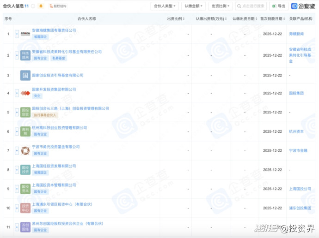The image size is (319, 238).
Task: Click the info icon beside 合伙人信息
Action: (x=33, y=6)
